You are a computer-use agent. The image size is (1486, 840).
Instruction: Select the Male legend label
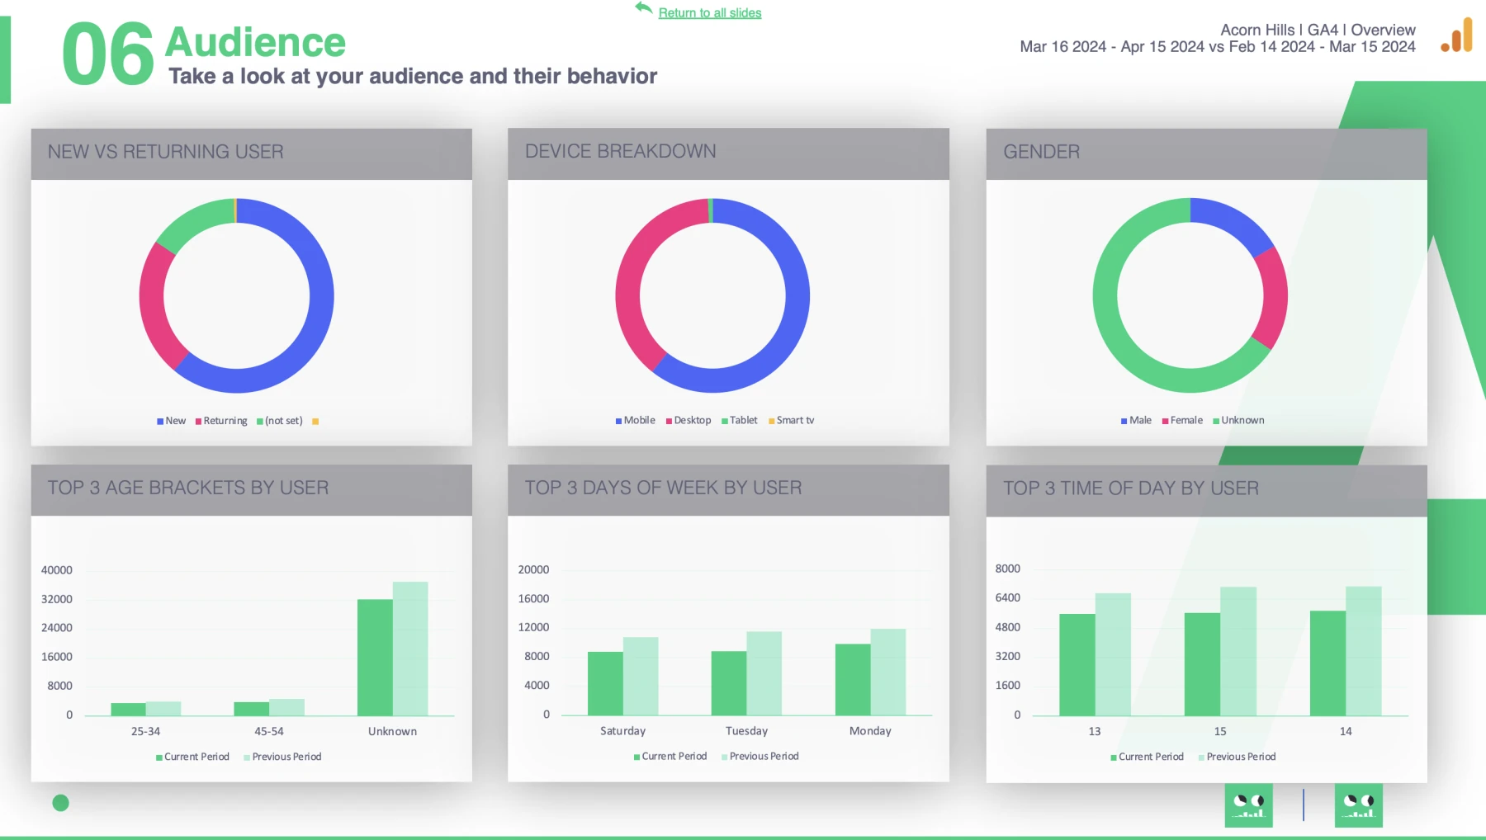(1140, 420)
